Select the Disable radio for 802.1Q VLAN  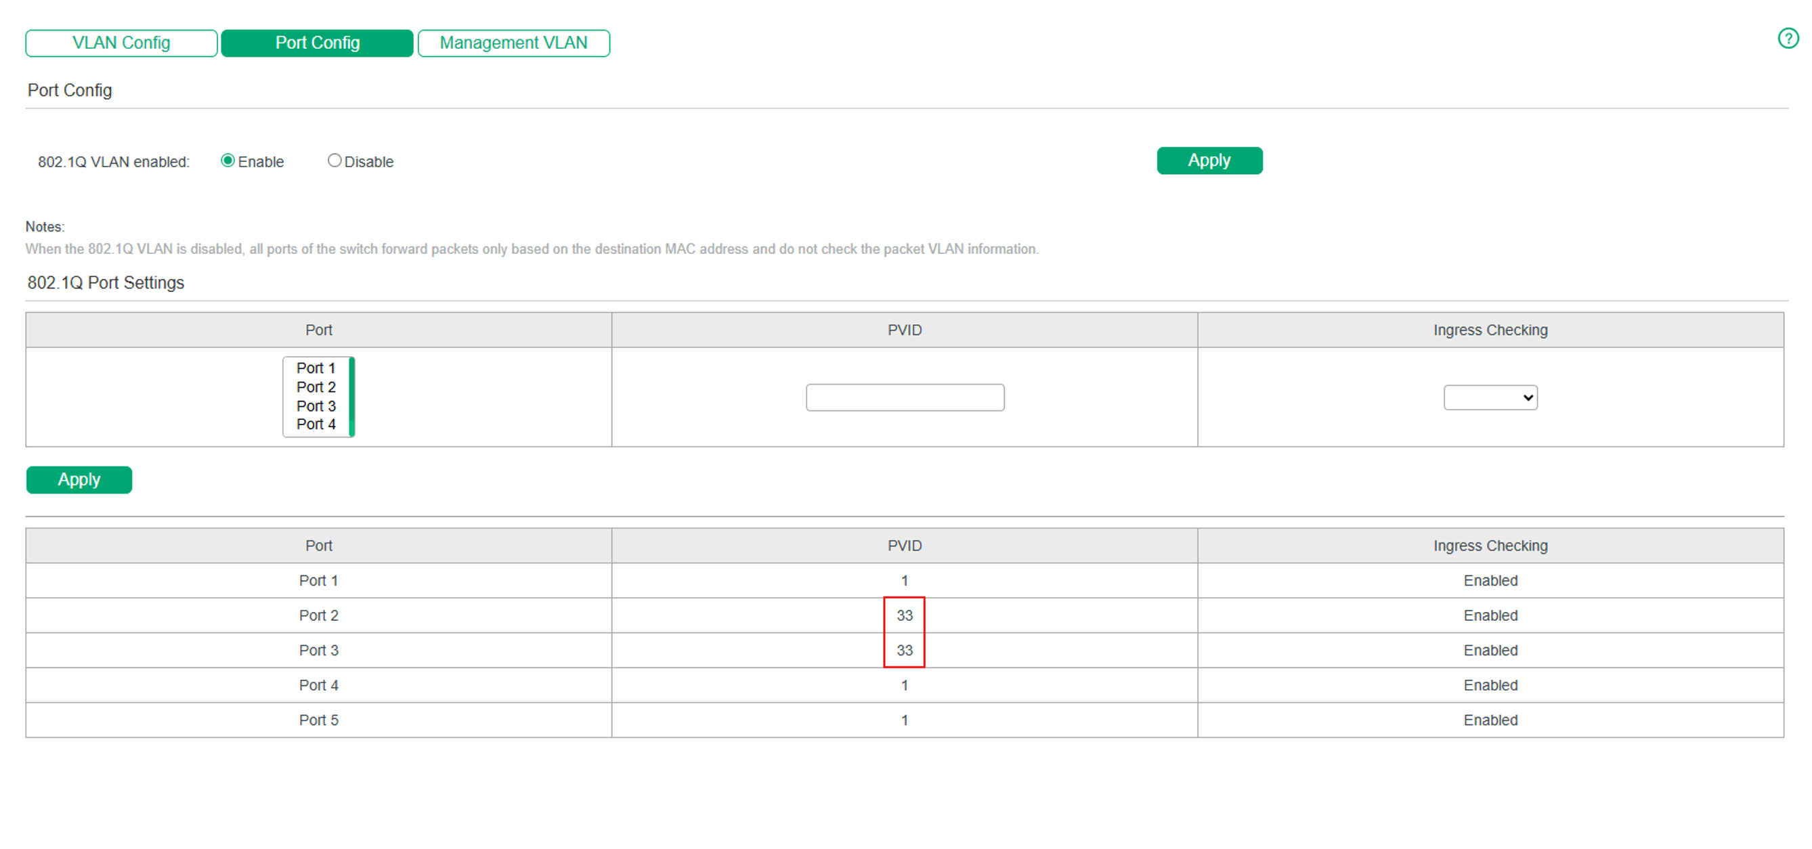click(x=335, y=161)
